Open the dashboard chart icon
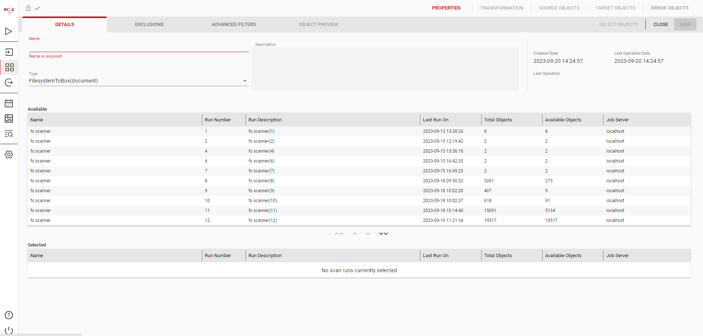The width and height of the screenshot is (703, 336). point(9,118)
